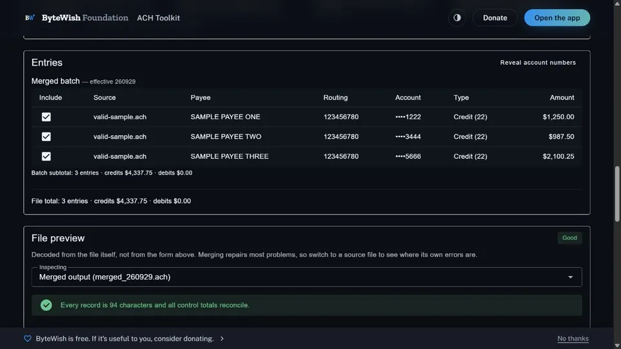Dismiss banner with No thanks
The image size is (621, 349).
tap(572, 339)
